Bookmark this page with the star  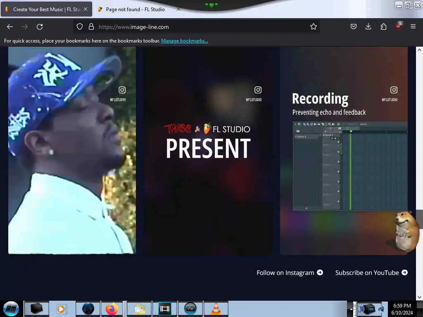click(x=313, y=26)
